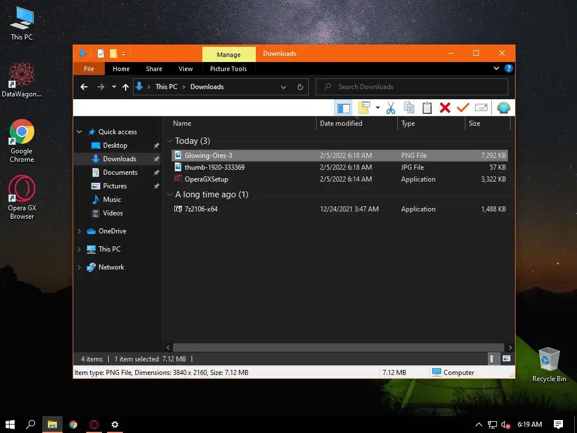This screenshot has width=577, height=433.
Task: Collapse the A long time ago group
Action: coord(170,195)
